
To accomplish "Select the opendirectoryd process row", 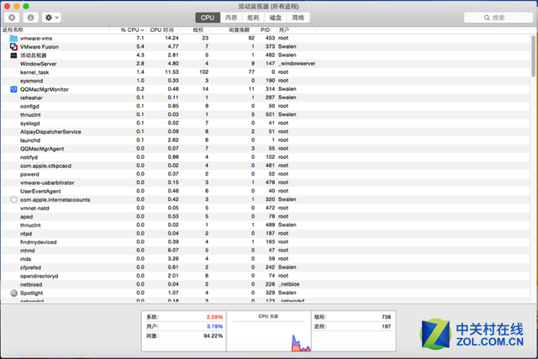I will tap(266, 276).
